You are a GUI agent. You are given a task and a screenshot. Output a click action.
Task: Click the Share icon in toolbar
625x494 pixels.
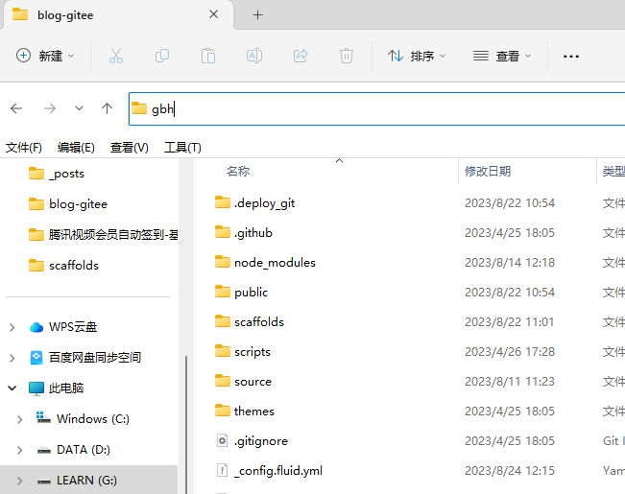[x=300, y=56]
